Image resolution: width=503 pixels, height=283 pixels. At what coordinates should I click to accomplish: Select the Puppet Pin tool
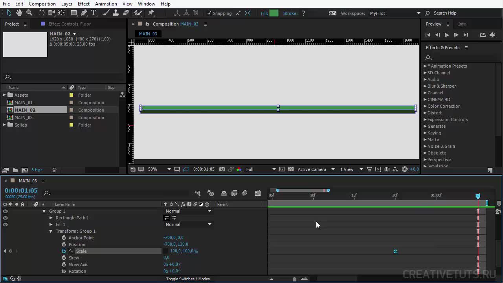151,13
